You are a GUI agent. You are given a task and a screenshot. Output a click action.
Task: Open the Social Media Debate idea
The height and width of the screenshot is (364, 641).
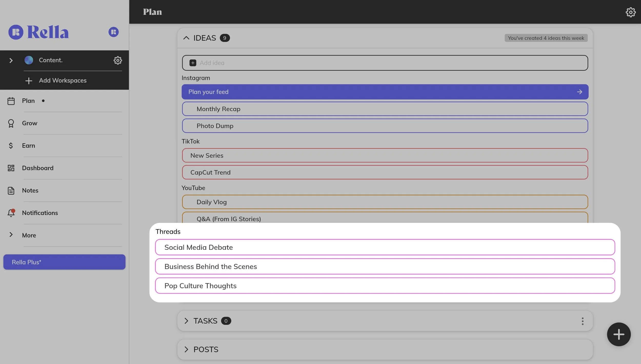pos(385,248)
